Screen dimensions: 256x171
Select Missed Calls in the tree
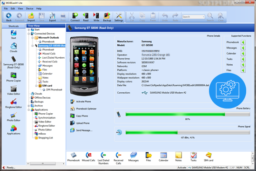click(49, 54)
